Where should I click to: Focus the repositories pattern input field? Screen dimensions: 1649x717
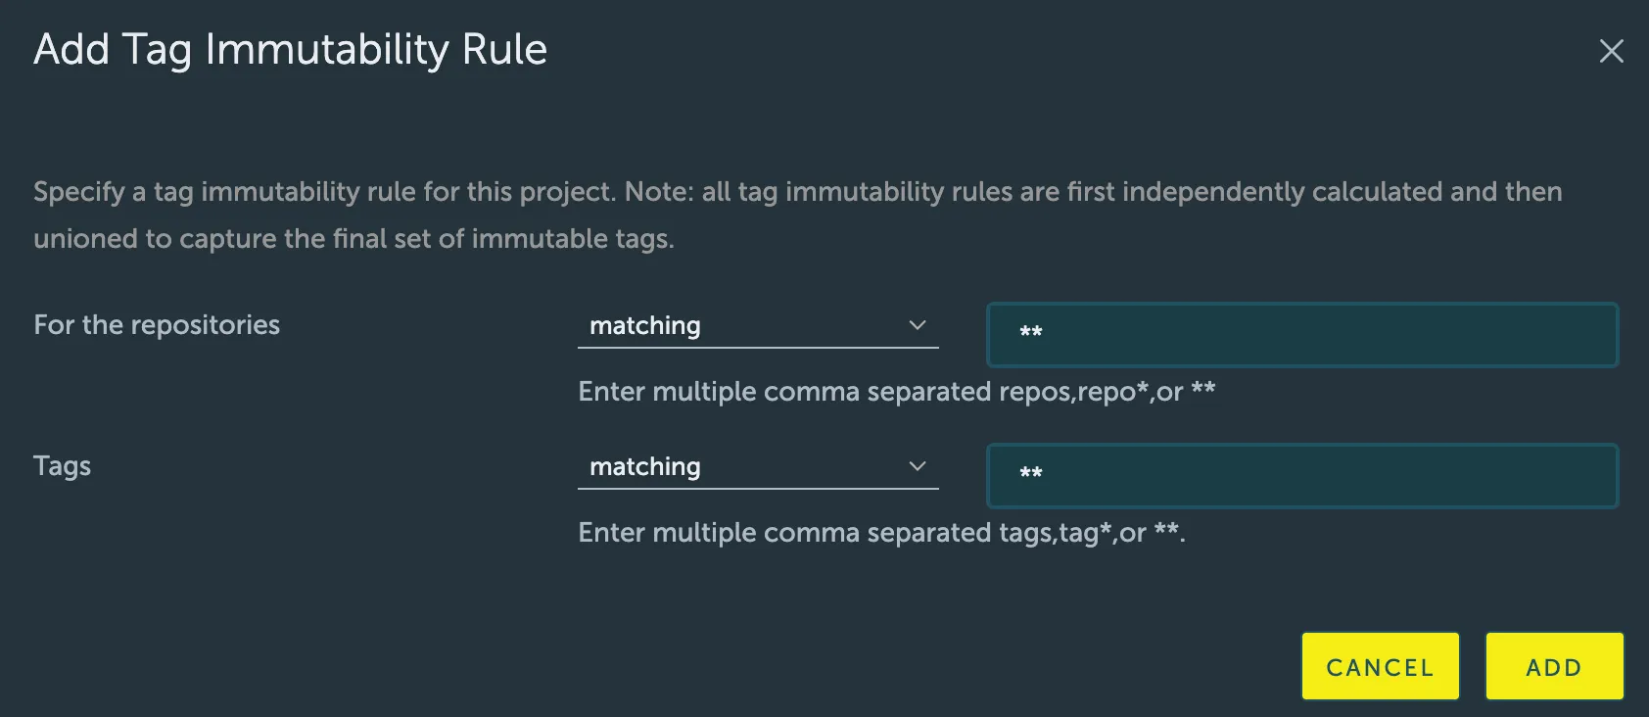pyautogui.click(x=1302, y=335)
